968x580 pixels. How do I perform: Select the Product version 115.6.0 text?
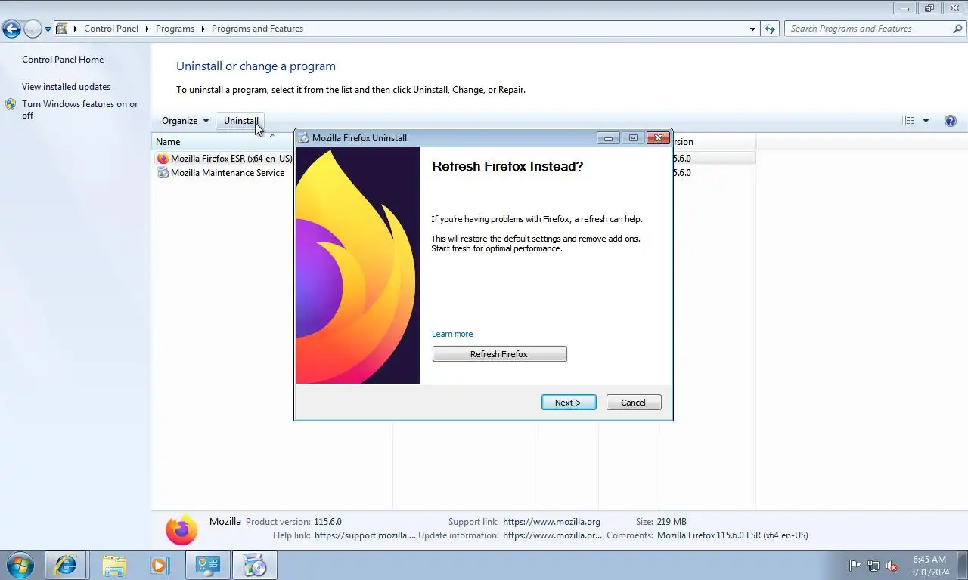327,522
